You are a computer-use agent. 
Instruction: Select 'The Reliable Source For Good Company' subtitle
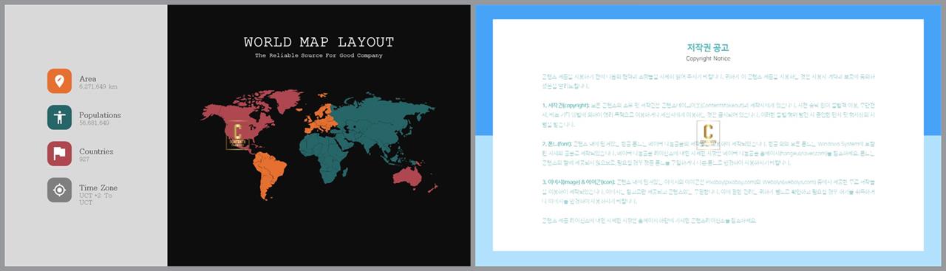319,55
